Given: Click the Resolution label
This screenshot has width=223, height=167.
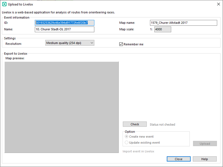Looking at the screenshot, I should coord(14,44).
